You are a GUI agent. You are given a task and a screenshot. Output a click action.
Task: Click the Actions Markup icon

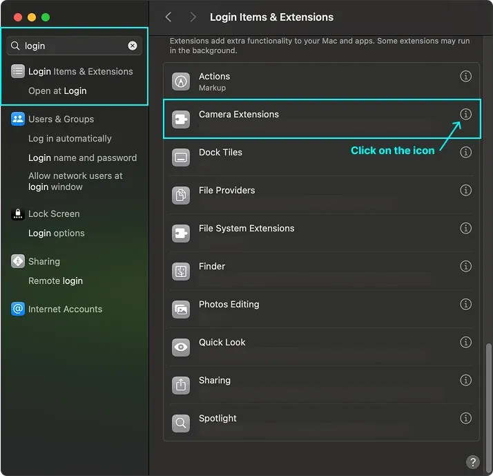(181, 82)
